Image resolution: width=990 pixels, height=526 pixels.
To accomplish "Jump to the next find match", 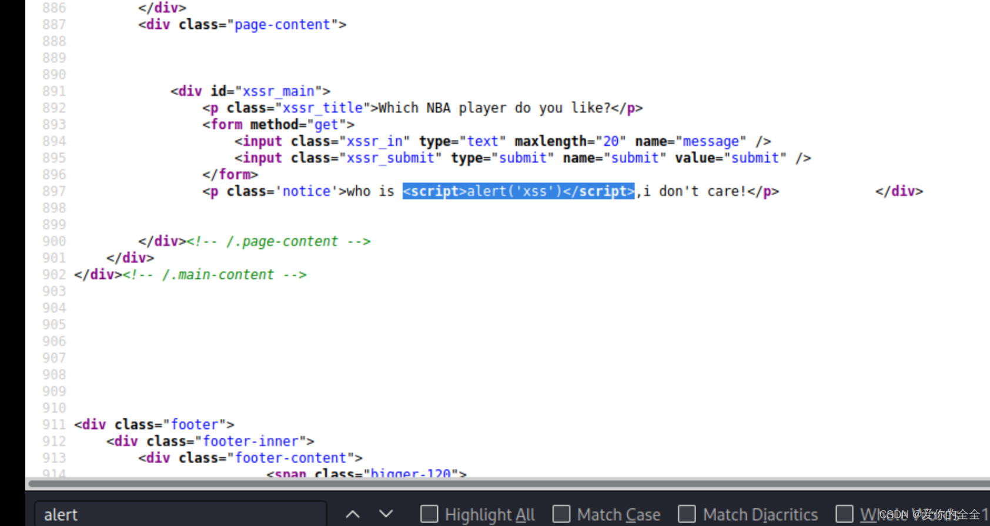I will coord(386,514).
